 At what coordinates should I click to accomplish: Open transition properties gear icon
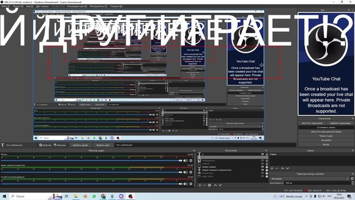[352, 178]
